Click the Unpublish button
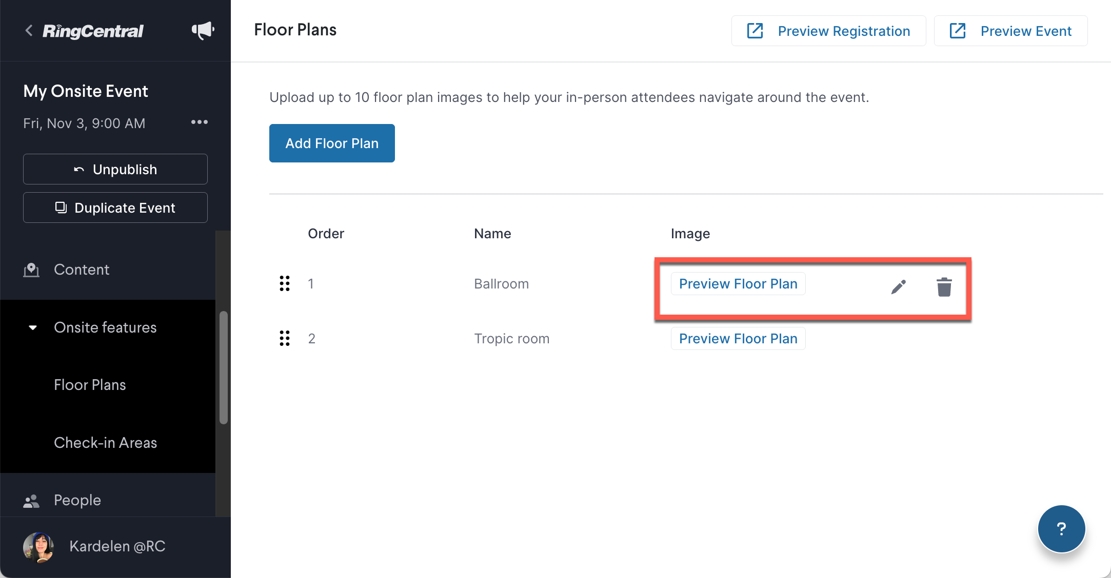1111x578 pixels. coord(115,169)
